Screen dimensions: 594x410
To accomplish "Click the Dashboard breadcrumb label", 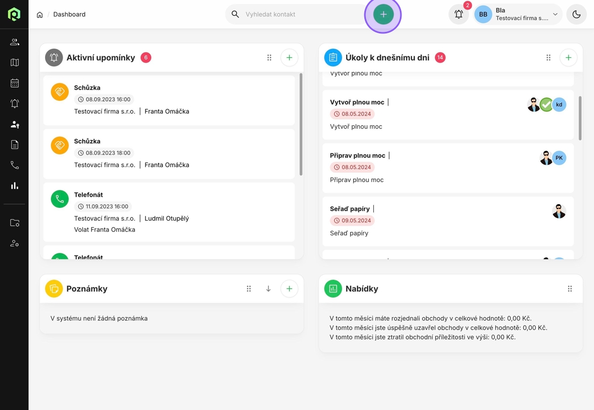I will click(x=69, y=14).
